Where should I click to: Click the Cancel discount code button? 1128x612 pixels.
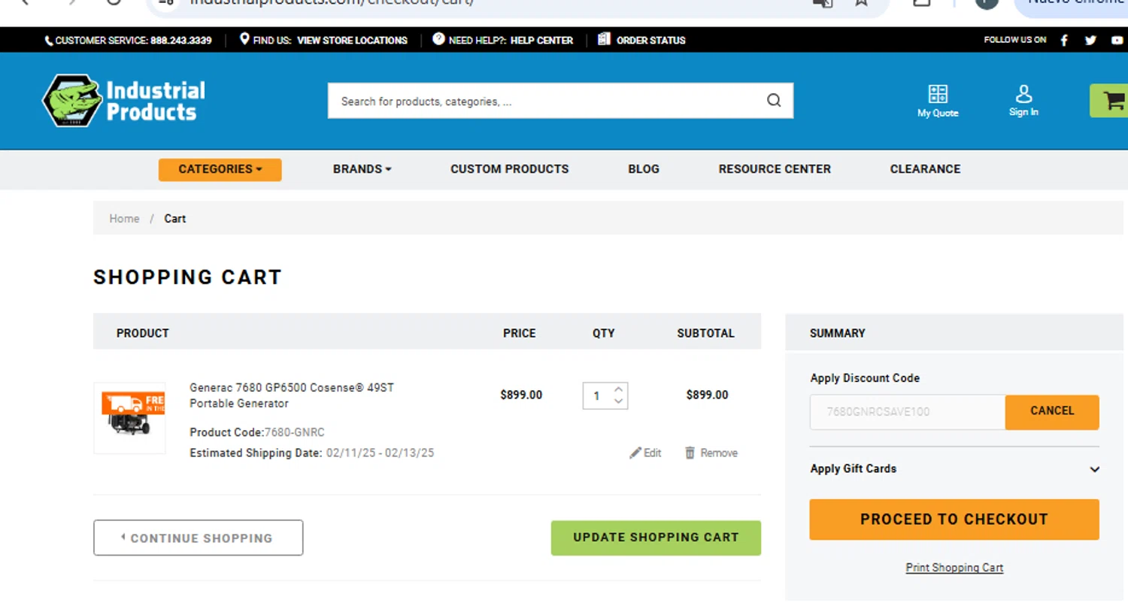(x=1052, y=412)
